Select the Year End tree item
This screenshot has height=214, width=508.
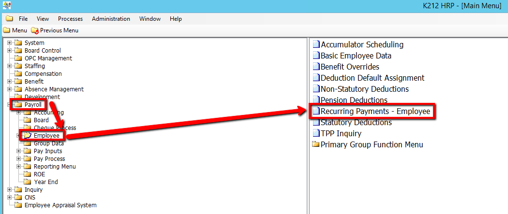[45, 182]
